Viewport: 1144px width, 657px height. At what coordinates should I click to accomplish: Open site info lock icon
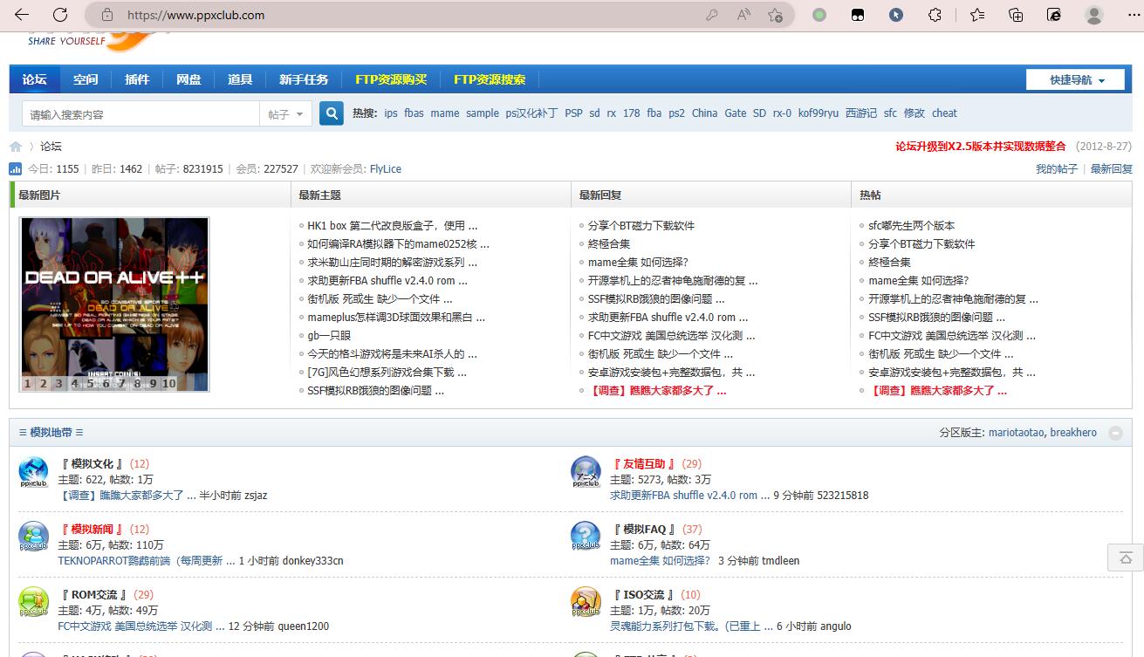pos(107,15)
